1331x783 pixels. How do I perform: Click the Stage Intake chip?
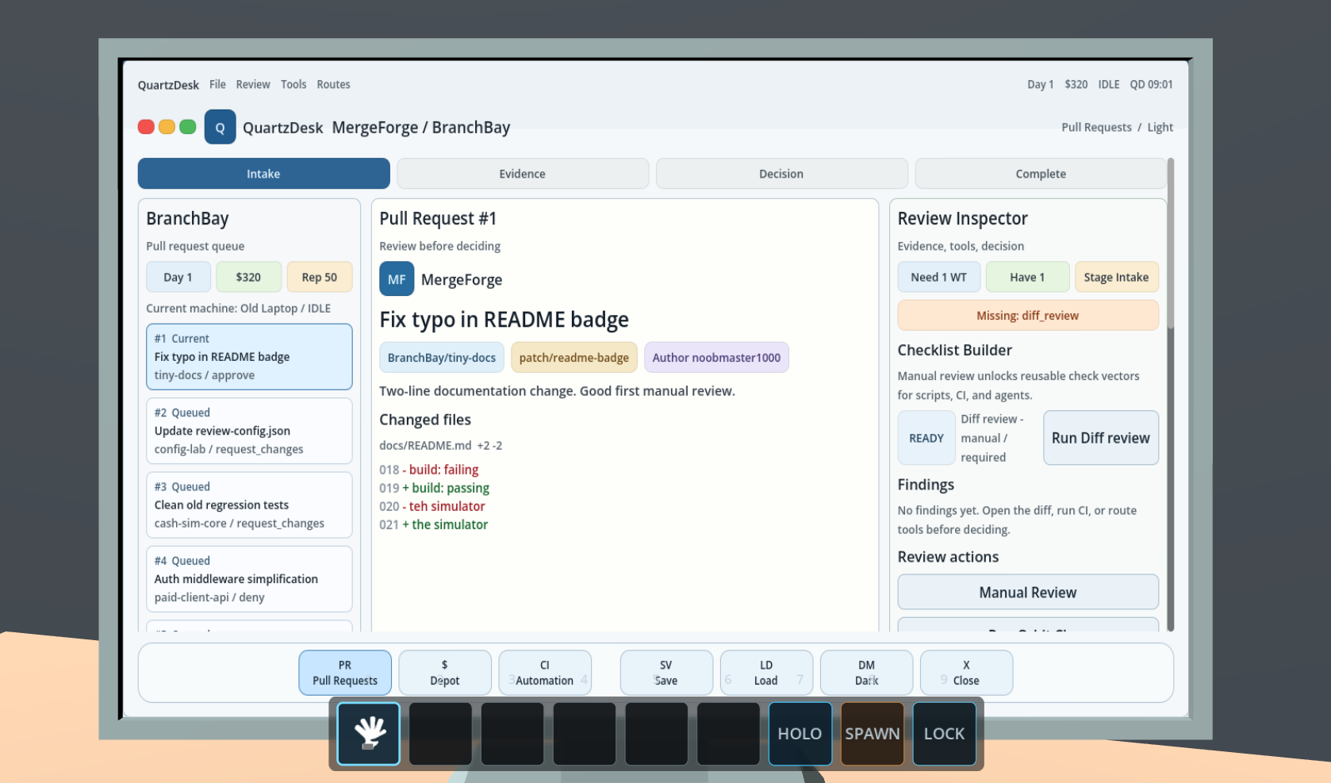[x=1116, y=277]
